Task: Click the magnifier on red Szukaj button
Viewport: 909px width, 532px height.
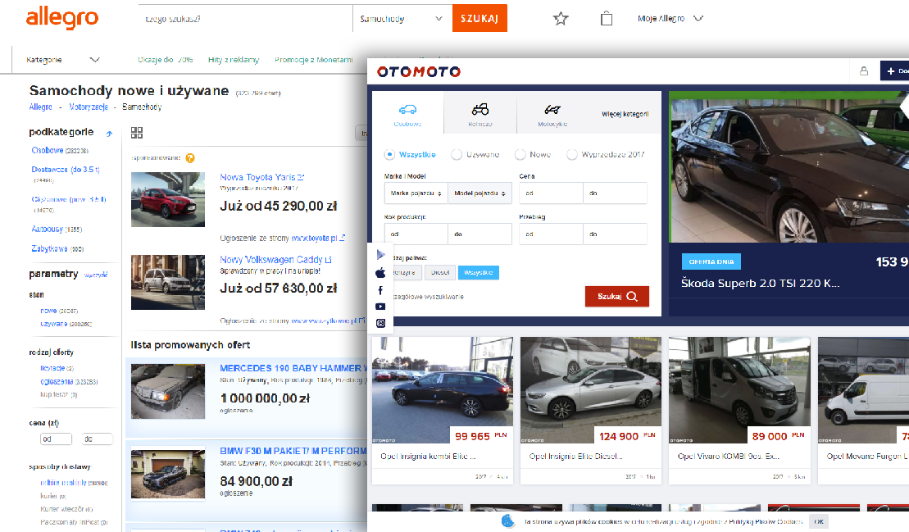Action: 633,296
